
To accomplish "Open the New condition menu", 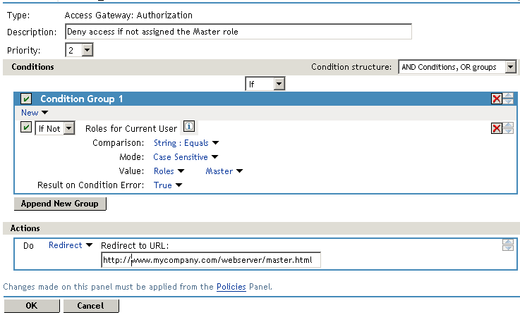I will pyautogui.click(x=35, y=112).
